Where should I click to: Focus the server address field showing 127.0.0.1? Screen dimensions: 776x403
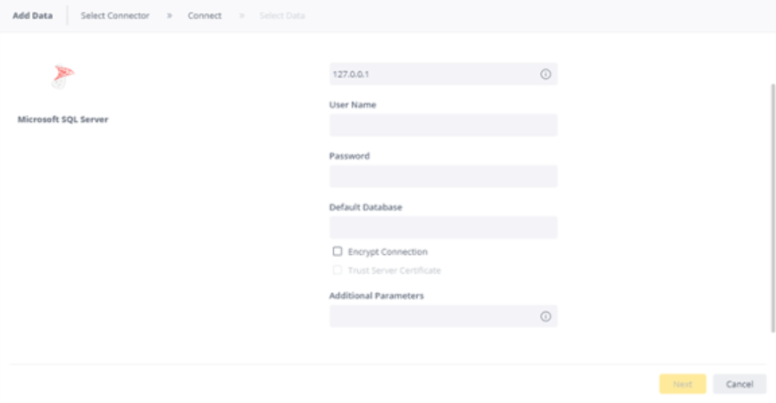444,74
